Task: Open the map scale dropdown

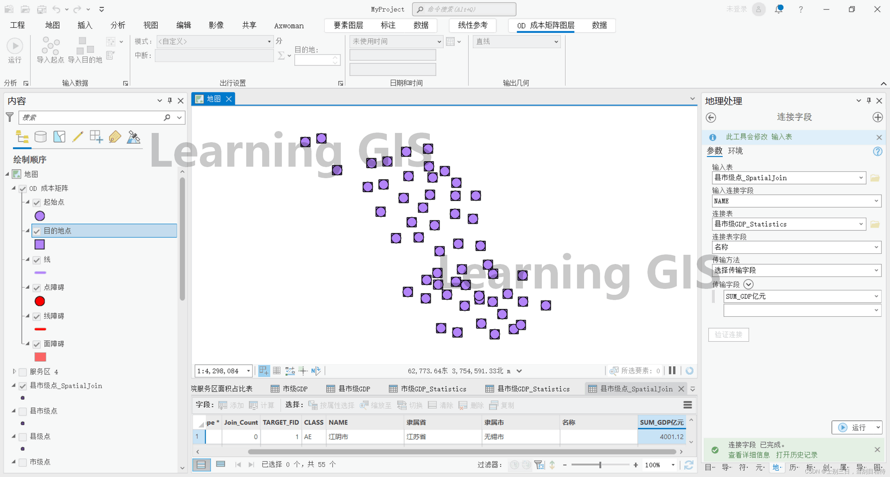Action: coord(248,371)
